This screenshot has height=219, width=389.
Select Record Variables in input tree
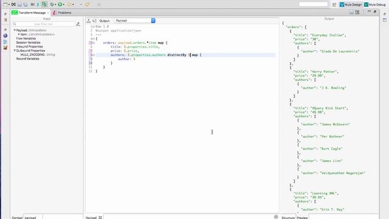tap(27, 58)
